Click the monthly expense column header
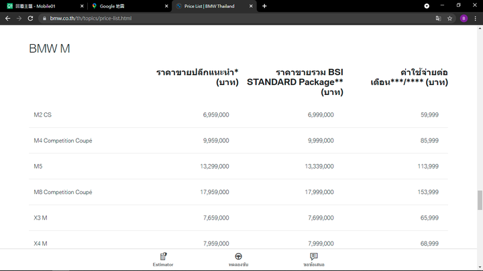Image resolution: width=483 pixels, height=271 pixels. click(x=409, y=77)
